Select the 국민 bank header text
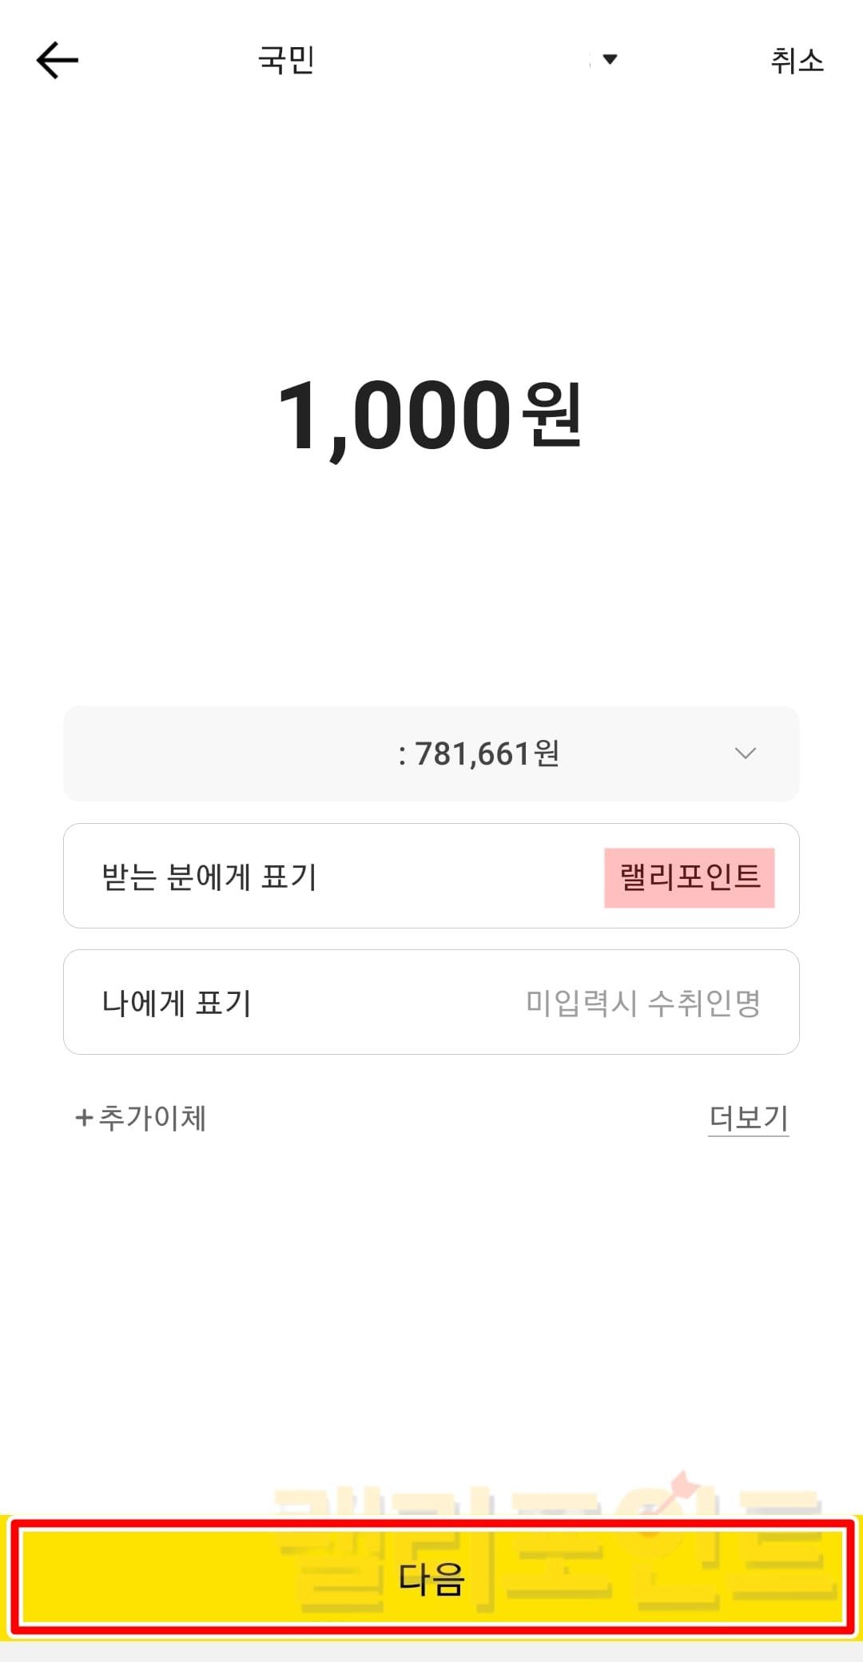Screen dimensions: 863x1662 (286, 61)
